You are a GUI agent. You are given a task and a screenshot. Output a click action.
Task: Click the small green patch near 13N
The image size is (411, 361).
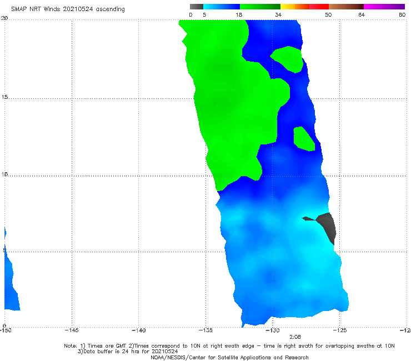(303, 139)
